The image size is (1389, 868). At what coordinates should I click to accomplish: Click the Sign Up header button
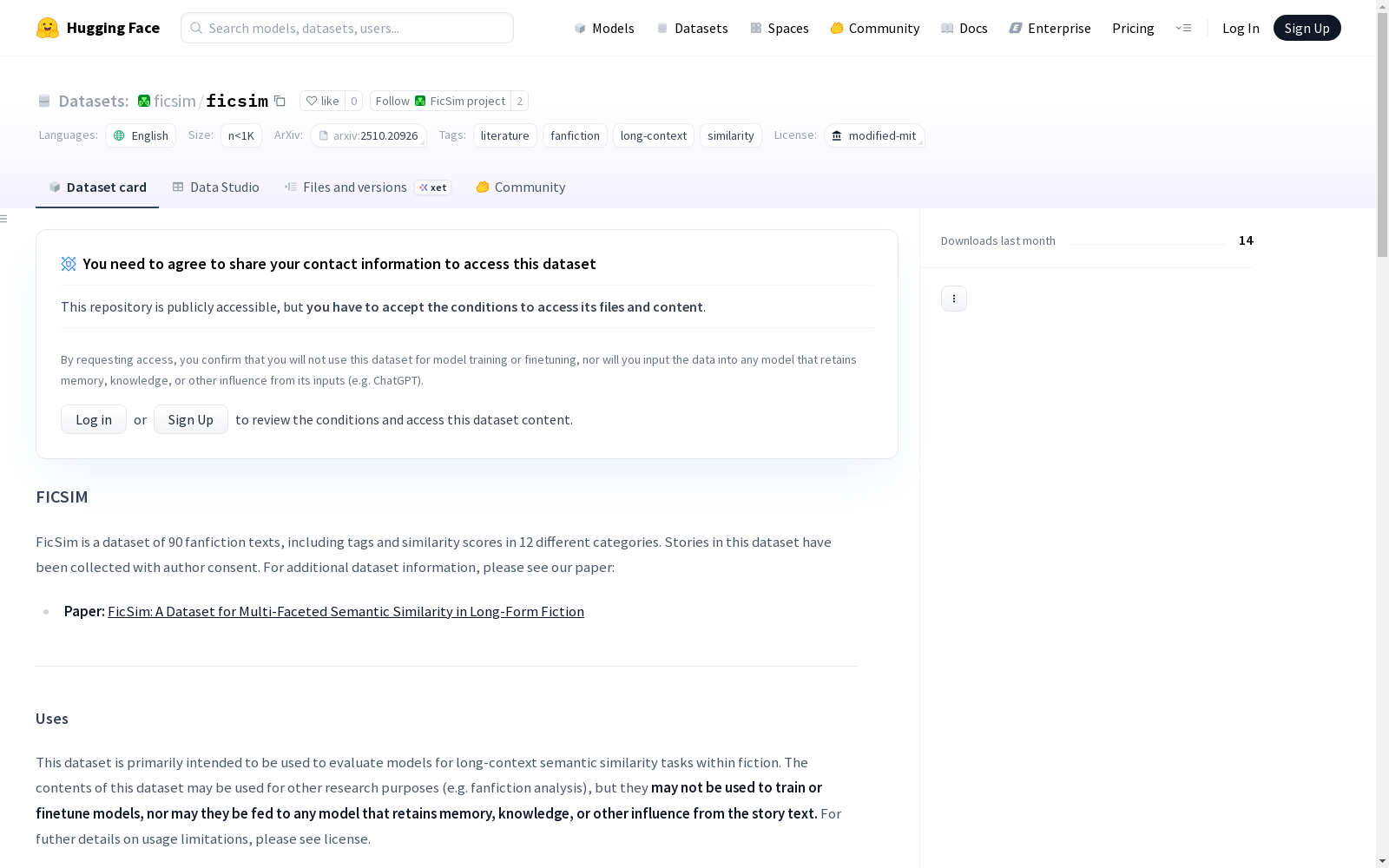[1307, 28]
